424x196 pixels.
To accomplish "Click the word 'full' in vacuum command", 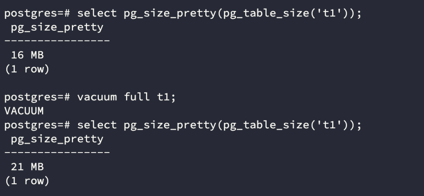I will pyautogui.click(x=137, y=97).
